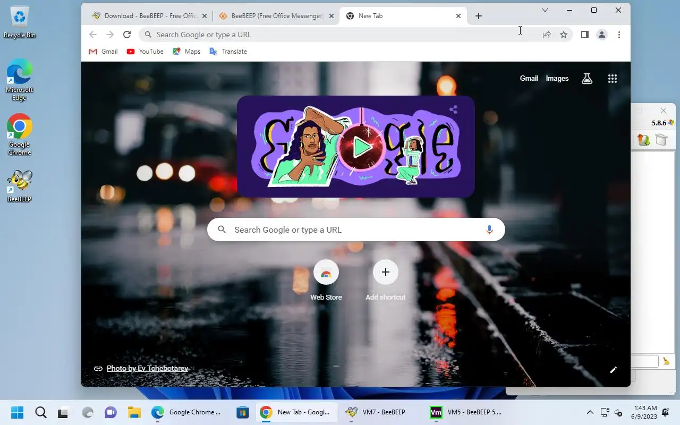The height and width of the screenshot is (425, 680).
Task: Click the Google search box
Action: [356, 229]
